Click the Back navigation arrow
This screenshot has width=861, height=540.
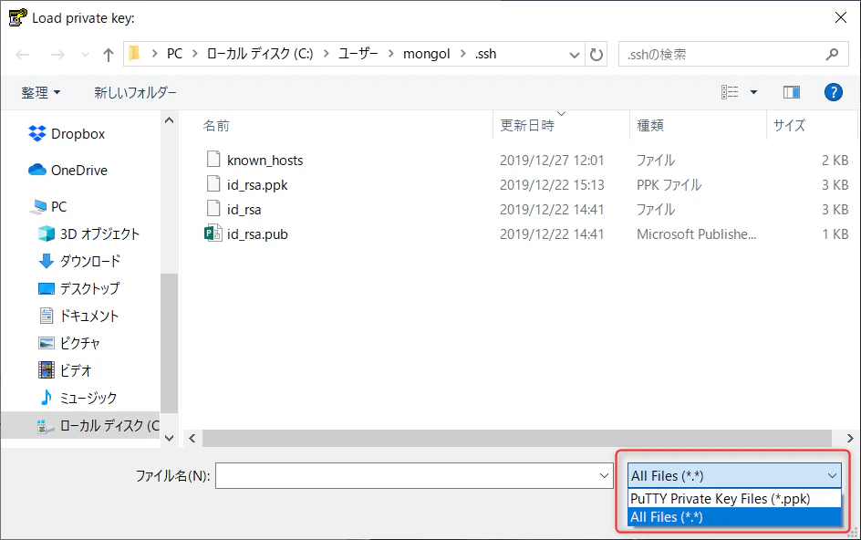coord(23,55)
